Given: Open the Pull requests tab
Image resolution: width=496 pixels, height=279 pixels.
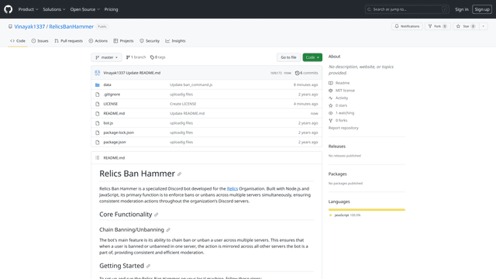Looking at the screenshot, I should coord(69,41).
